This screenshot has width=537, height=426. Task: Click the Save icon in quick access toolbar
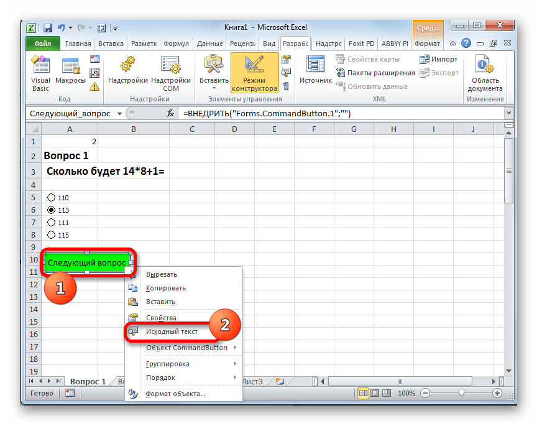point(48,28)
